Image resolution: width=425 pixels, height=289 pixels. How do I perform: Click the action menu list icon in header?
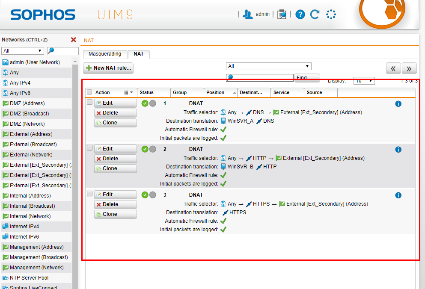126,93
